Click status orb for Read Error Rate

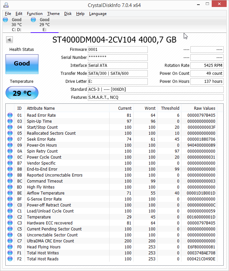10,115
